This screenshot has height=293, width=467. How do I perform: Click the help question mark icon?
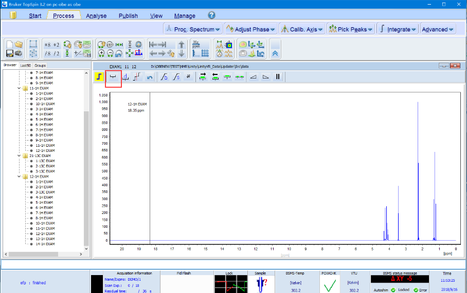point(211,15)
